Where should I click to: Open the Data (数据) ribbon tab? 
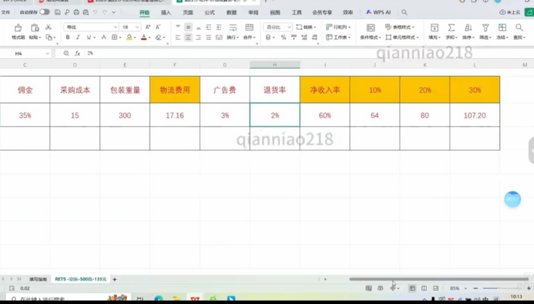click(231, 12)
